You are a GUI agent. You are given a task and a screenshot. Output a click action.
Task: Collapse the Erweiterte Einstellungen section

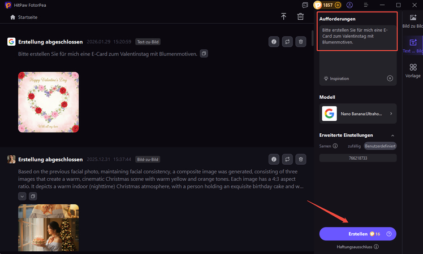coord(392,135)
